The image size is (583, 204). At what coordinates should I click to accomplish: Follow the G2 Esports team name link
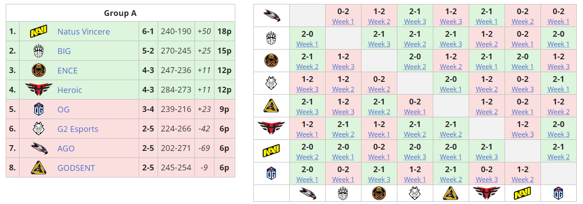78,129
